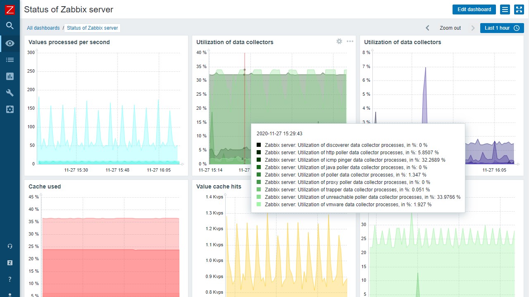Click the 8 % y-axis label
This screenshot has width=529, height=297.
point(366,52)
